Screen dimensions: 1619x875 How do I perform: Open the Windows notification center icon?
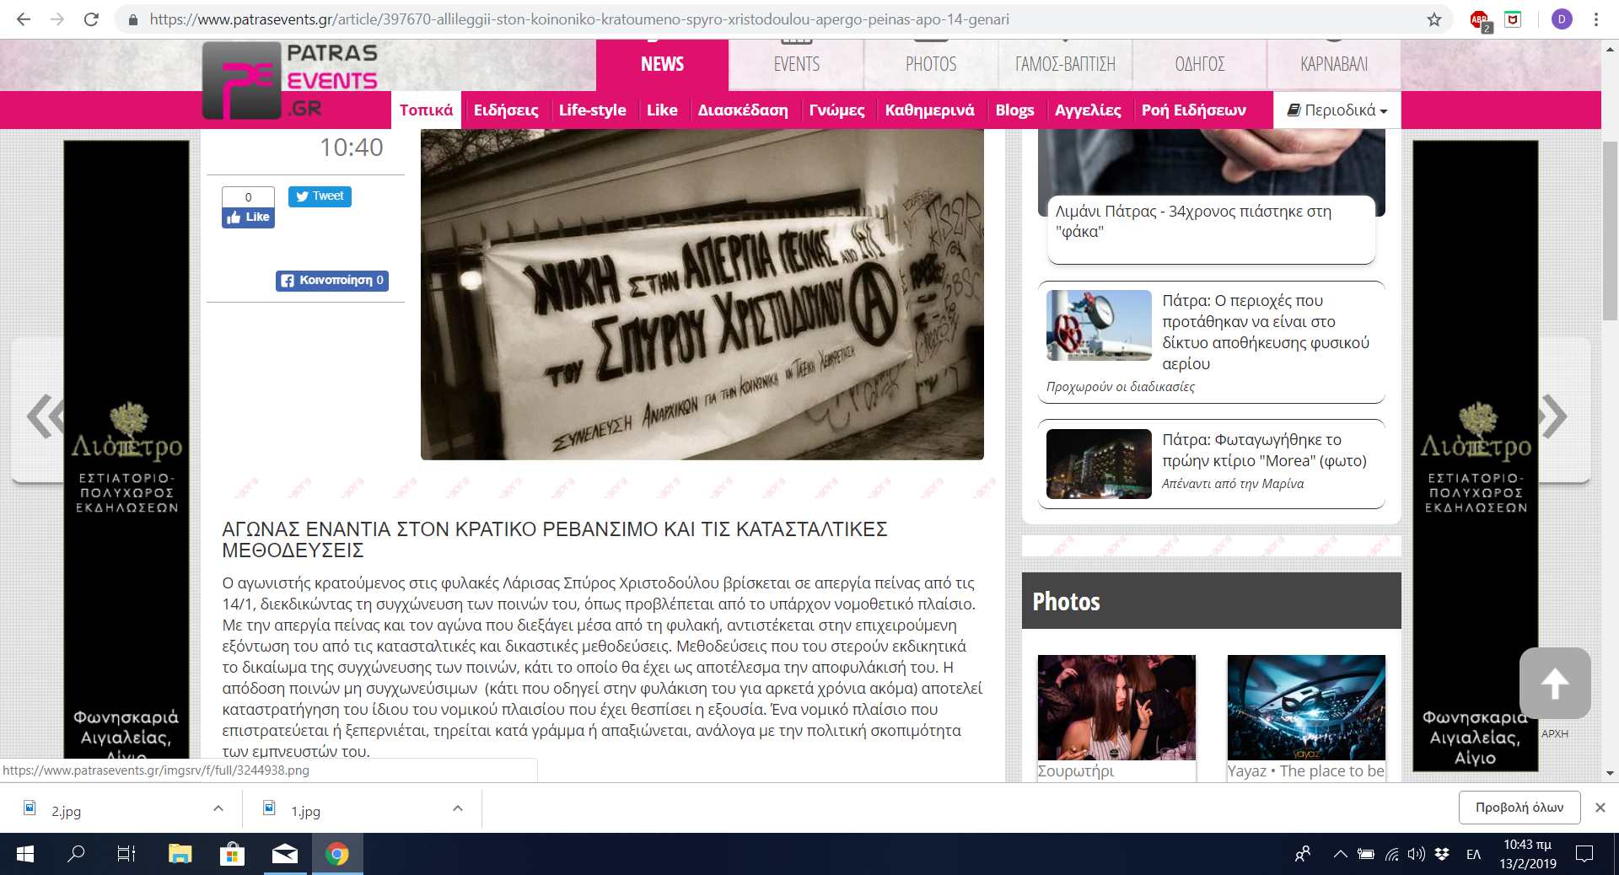[1584, 854]
